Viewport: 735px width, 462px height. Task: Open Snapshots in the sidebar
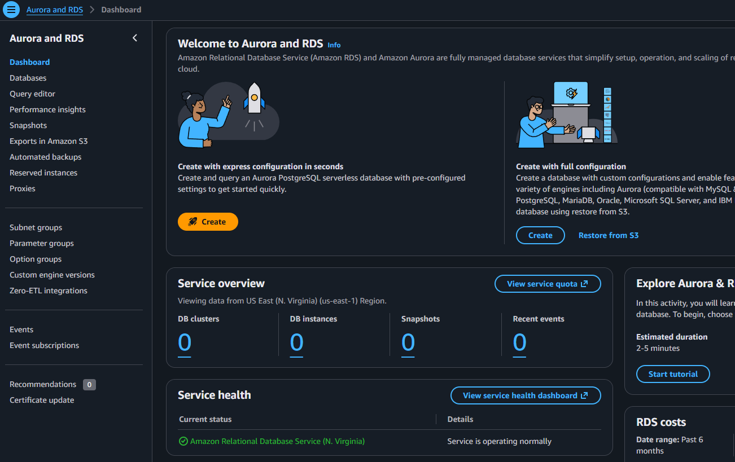(x=28, y=125)
